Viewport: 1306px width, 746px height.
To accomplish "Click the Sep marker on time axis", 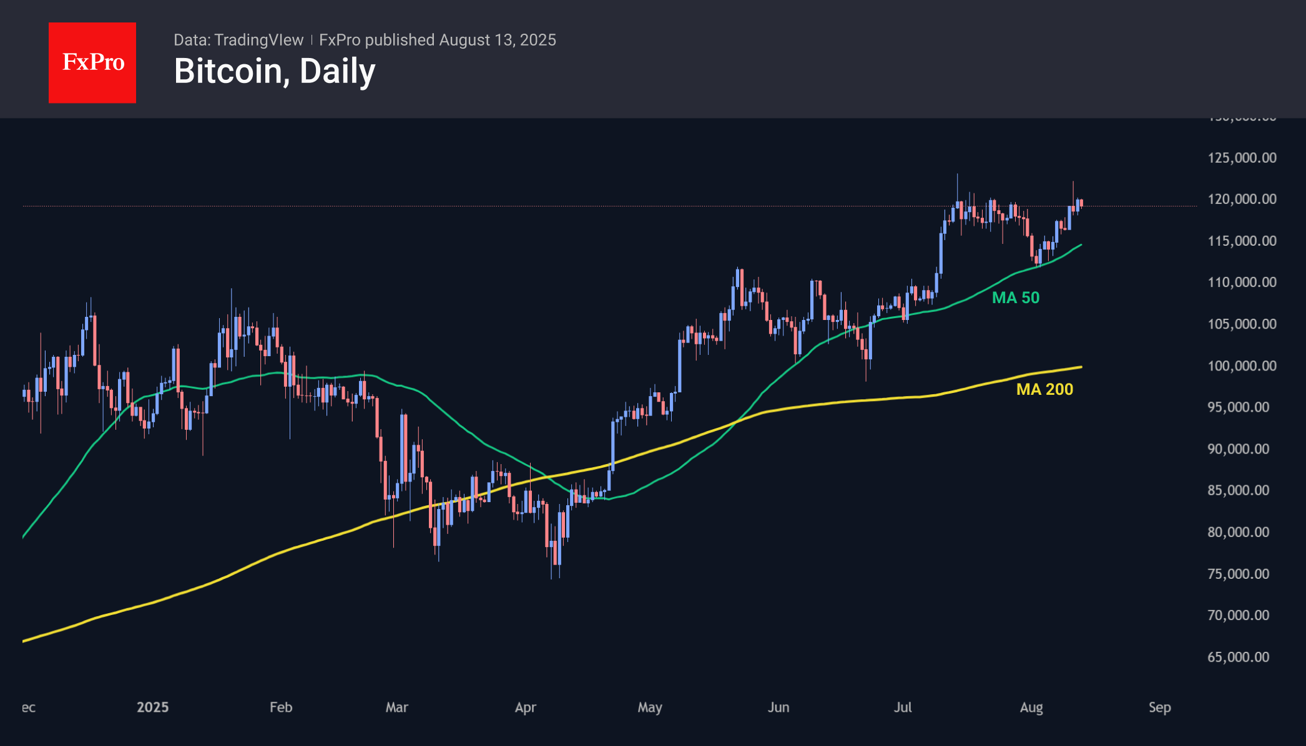I will [x=1159, y=707].
